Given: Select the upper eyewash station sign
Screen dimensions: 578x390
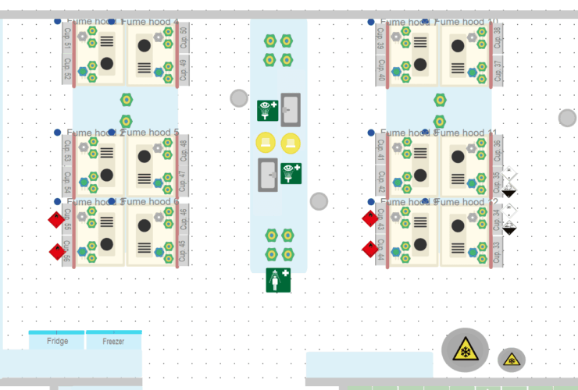Looking at the screenshot, I should tap(268, 110).
